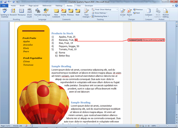Click the 100% zoom level button
Screen dimensions: 178x128
point(153,126)
